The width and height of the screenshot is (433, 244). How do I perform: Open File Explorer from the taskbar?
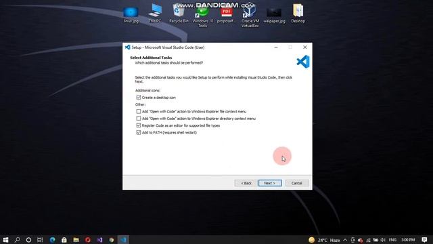76,239
